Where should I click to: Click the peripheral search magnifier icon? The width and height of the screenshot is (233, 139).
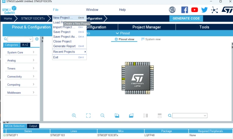click(5, 39)
